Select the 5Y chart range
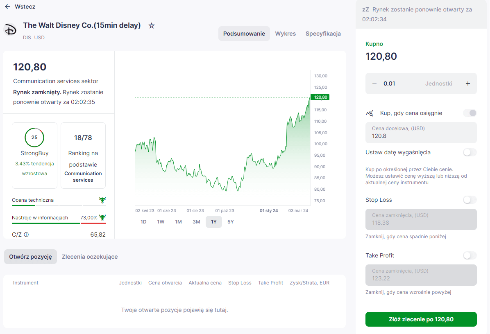This screenshot has height=334, width=490. coord(231,221)
